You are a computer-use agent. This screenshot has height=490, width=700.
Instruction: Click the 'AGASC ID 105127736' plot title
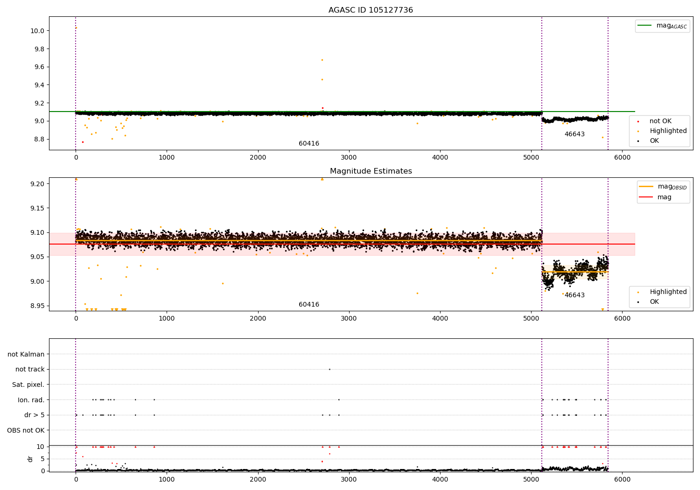coord(371,10)
